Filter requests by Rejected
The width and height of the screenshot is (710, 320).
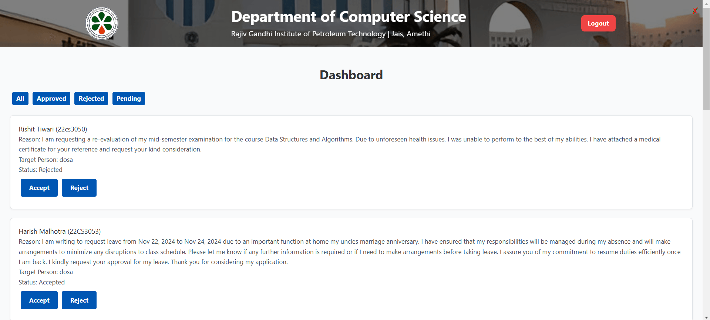coord(91,99)
